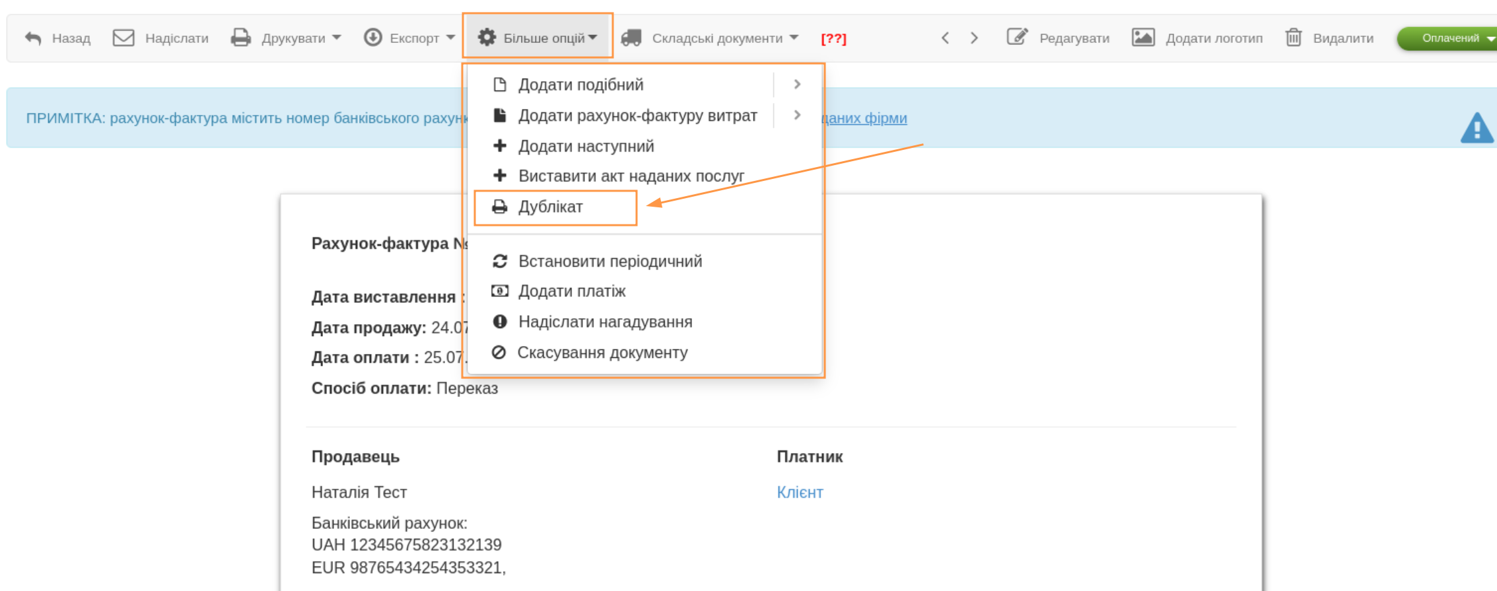Click the Delete trash bin icon
1497x591 pixels.
(1293, 38)
